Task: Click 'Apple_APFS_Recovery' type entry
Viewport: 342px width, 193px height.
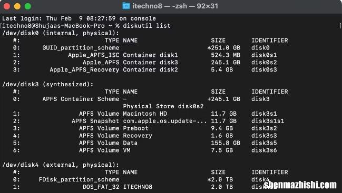Action: coord(84,69)
